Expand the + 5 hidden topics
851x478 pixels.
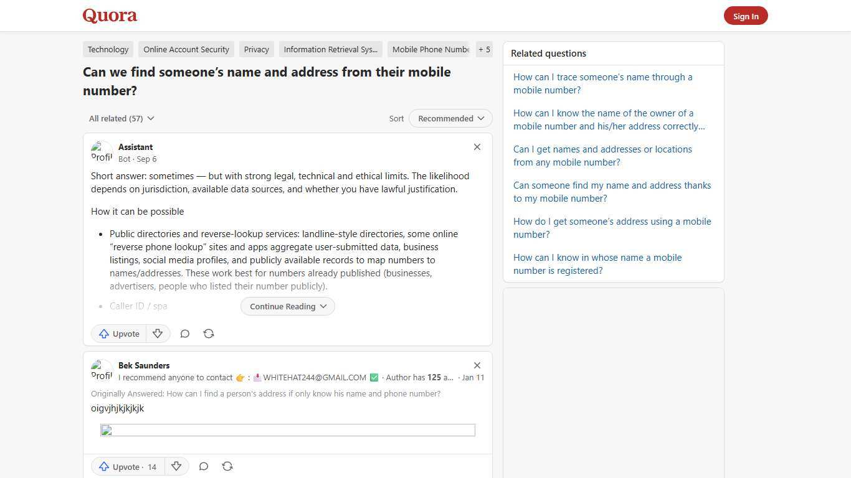click(484, 49)
